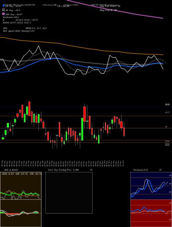Click the ADX indicator chart panel
172x227 pixels.
click(x=21, y=186)
